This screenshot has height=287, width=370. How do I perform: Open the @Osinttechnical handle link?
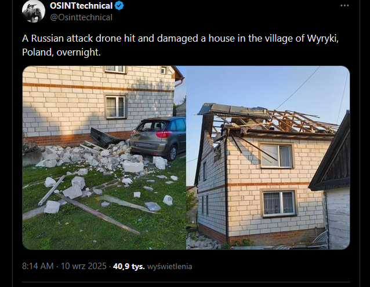[81, 17]
